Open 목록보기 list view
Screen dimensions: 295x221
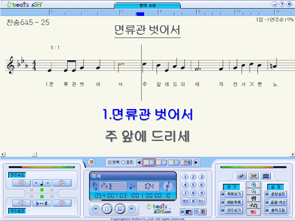pos(232,194)
